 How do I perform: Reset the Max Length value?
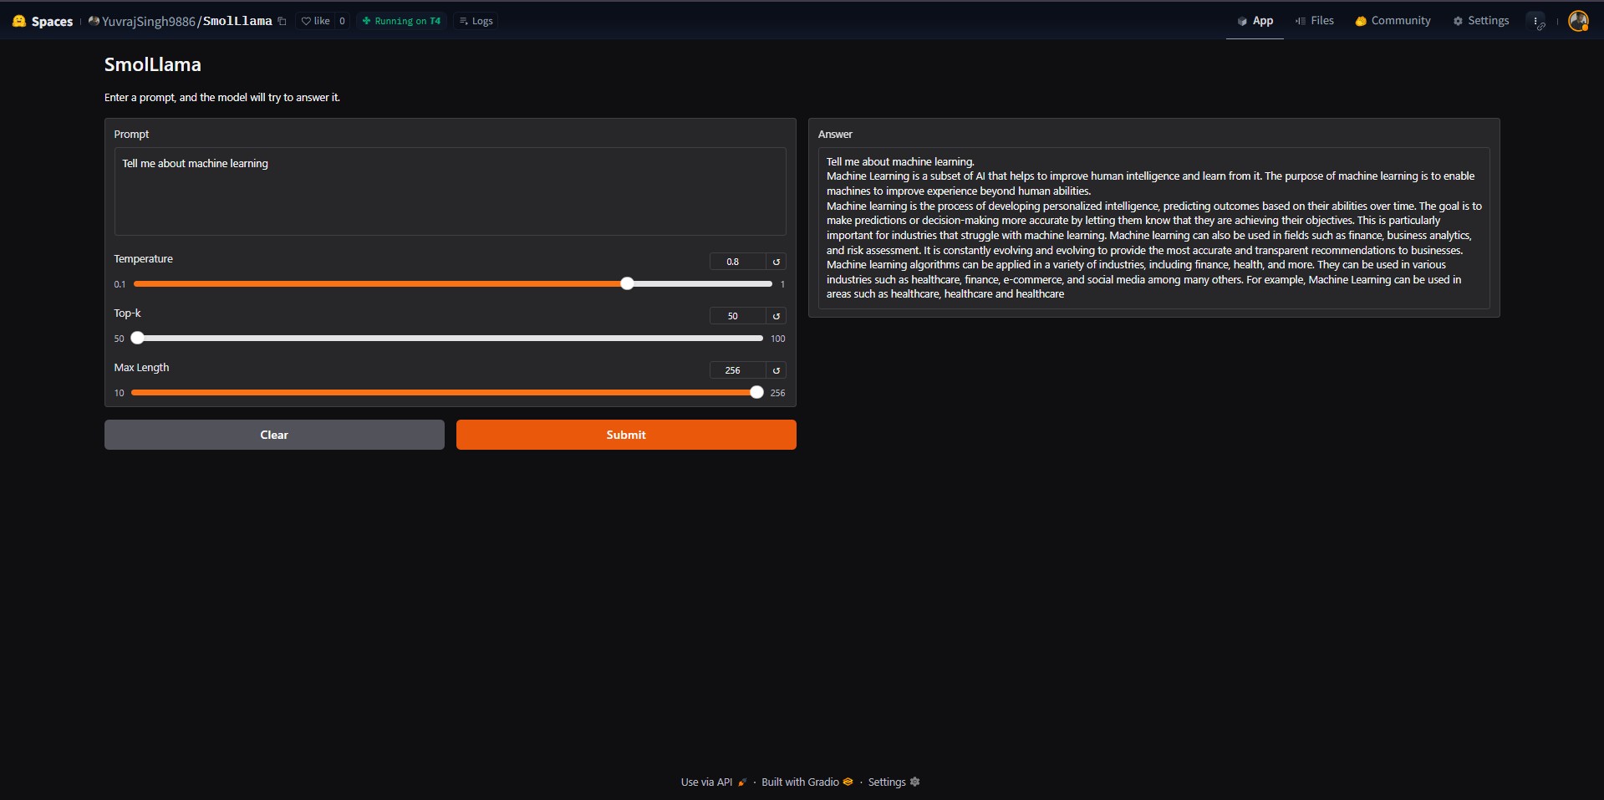pyautogui.click(x=777, y=370)
